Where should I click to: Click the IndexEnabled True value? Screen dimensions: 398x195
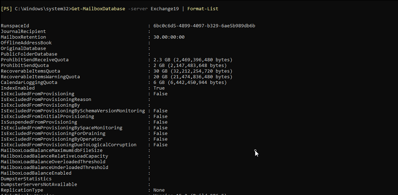159,88
